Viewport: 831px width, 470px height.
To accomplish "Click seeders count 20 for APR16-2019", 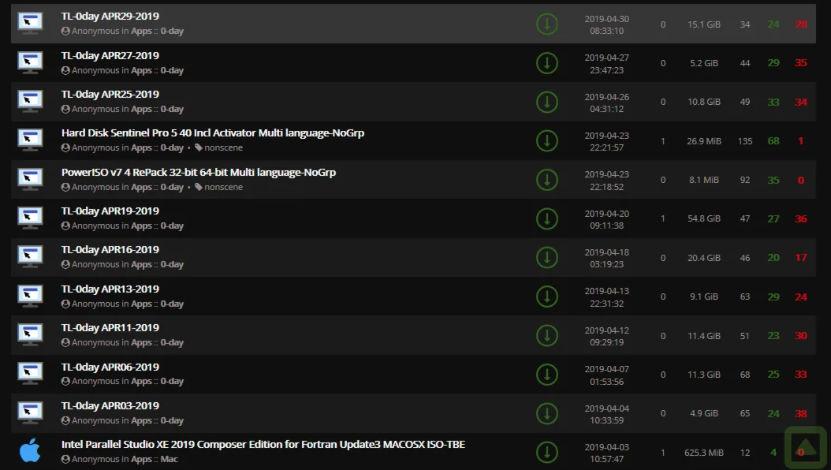I will point(773,258).
